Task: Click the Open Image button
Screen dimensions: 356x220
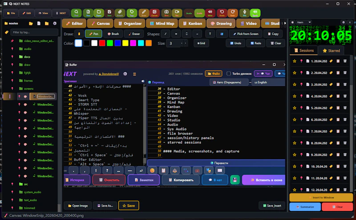Action: point(77,205)
